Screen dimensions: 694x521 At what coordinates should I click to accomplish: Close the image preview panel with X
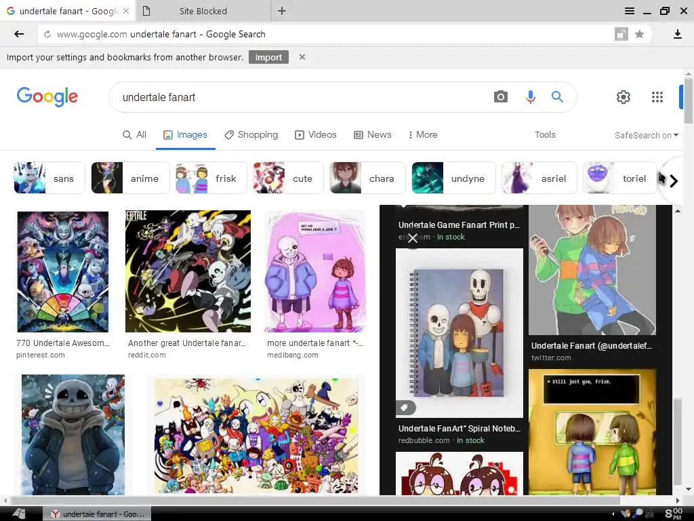[413, 238]
